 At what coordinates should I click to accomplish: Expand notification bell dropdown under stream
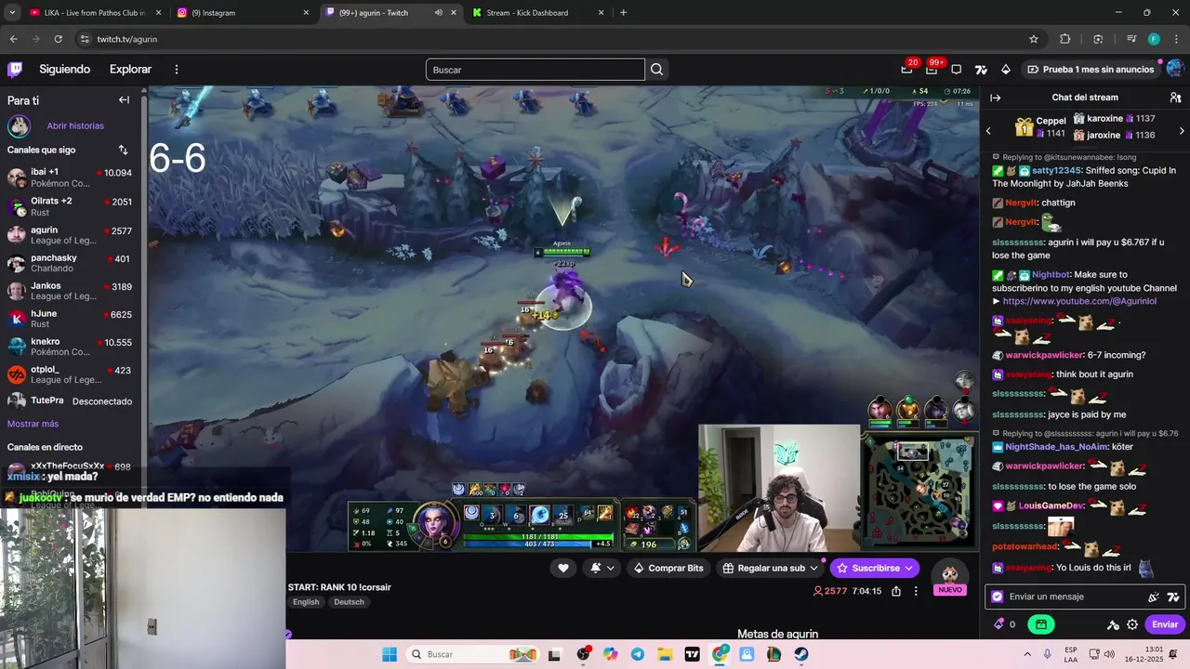(x=611, y=568)
